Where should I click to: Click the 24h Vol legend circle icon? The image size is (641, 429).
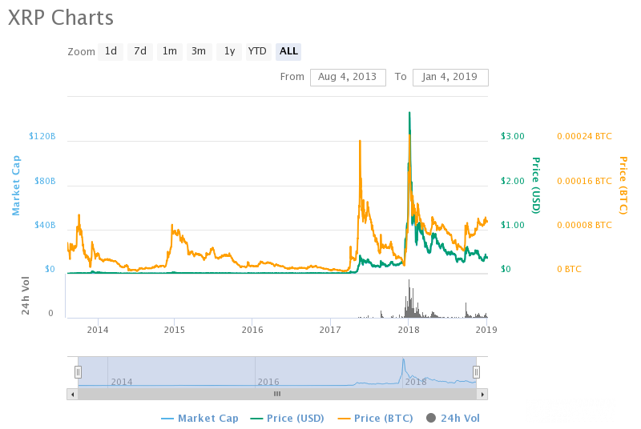point(431,418)
